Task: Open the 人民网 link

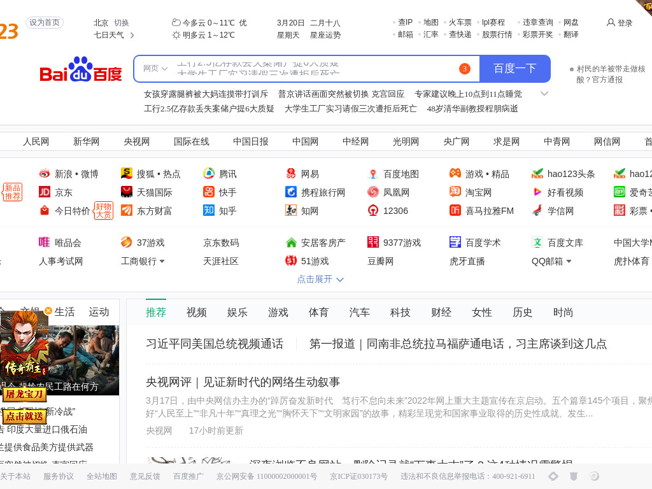Action: click(36, 142)
